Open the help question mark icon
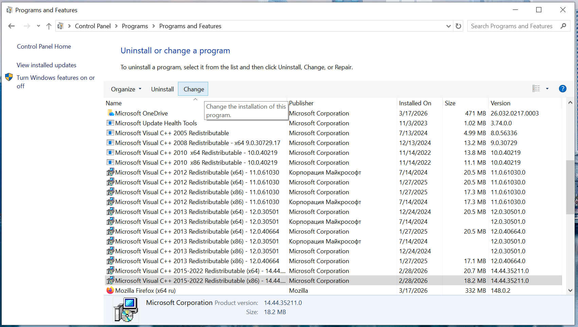Image resolution: width=578 pixels, height=327 pixels. pyautogui.click(x=562, y=89)
